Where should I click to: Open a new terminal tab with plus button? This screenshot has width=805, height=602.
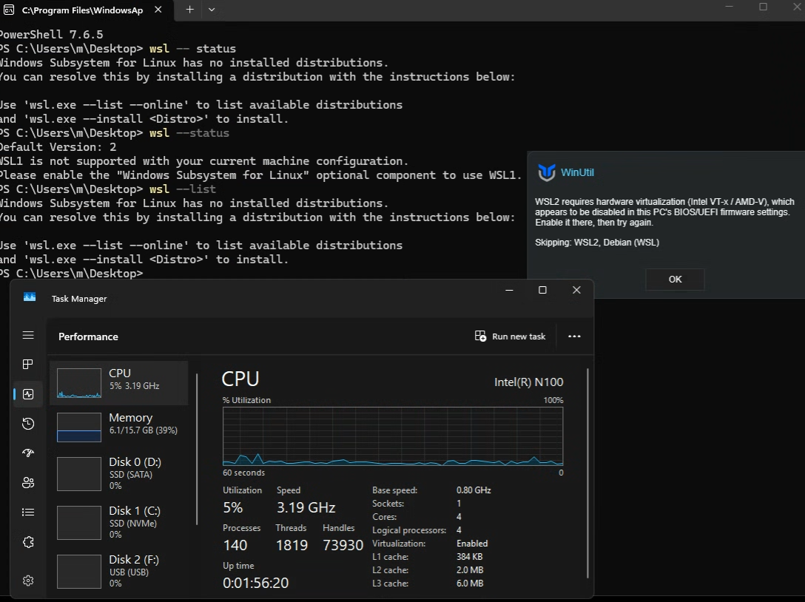[189, 9]
